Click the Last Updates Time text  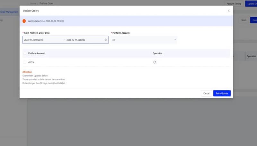46,21
